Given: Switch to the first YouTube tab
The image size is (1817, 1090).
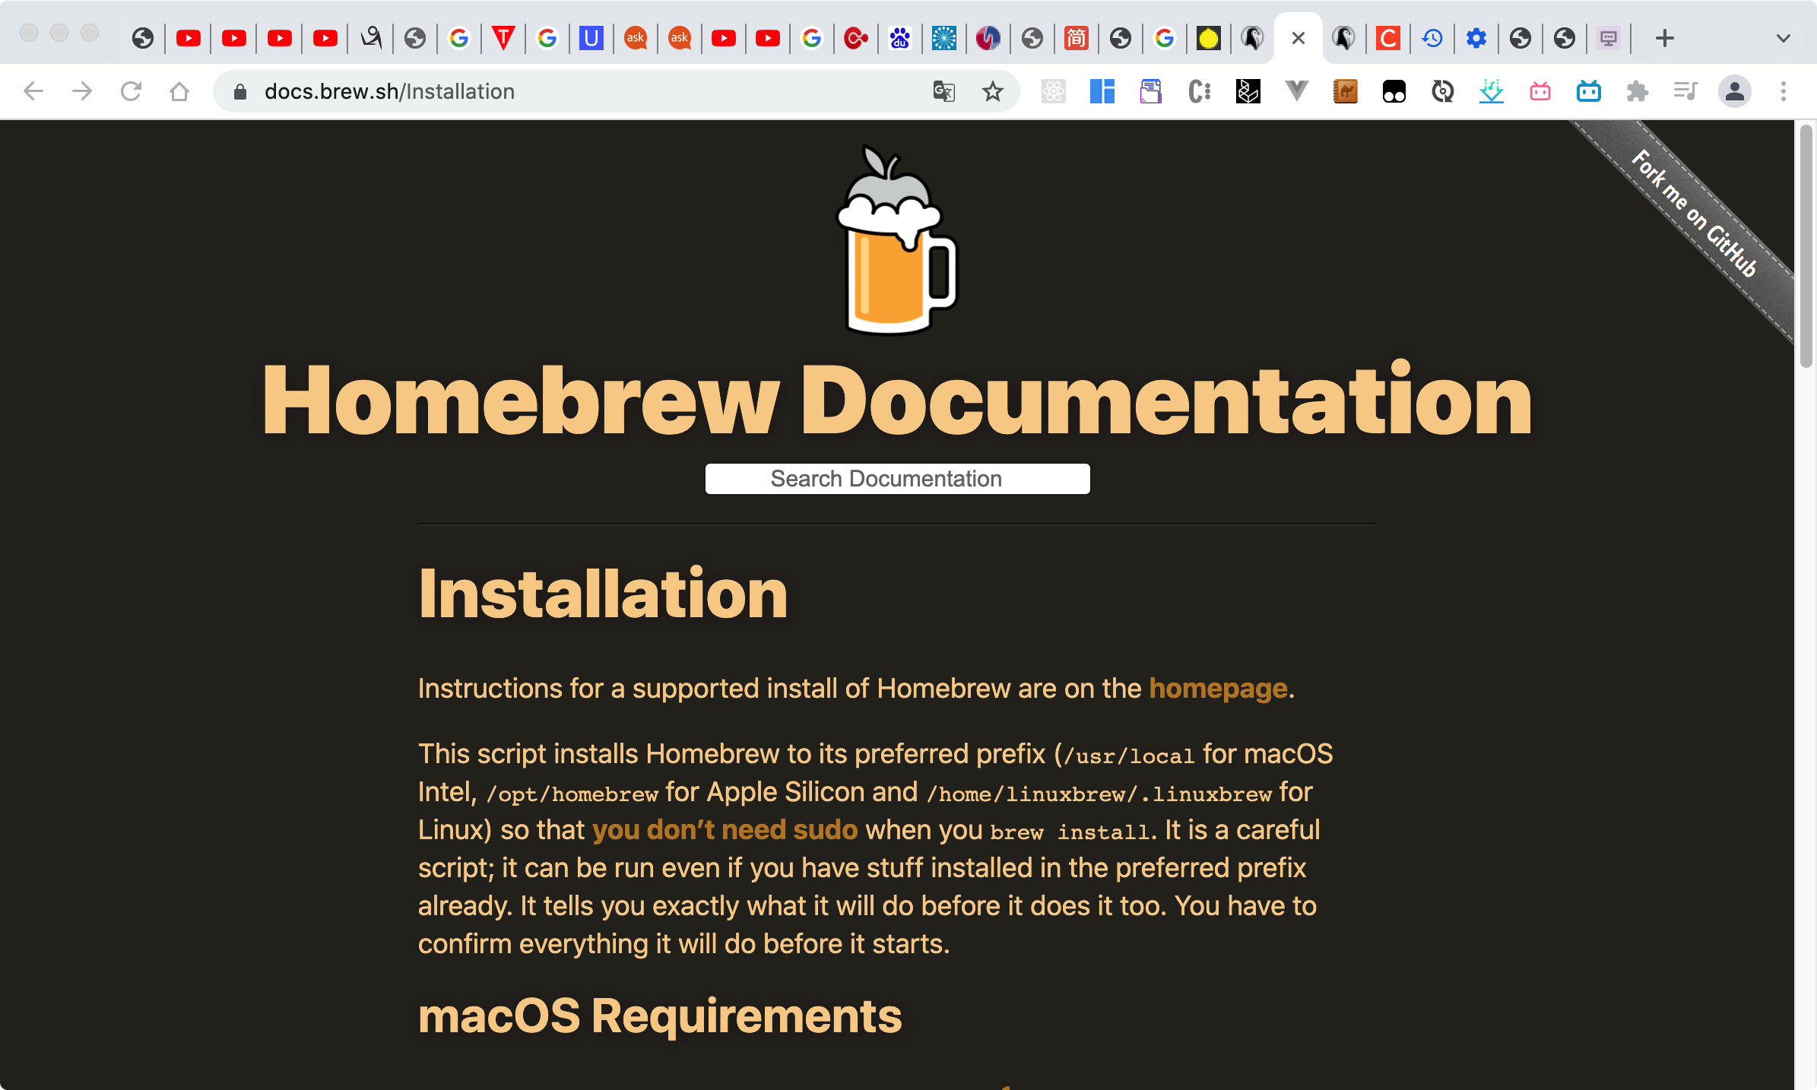Looking at the screenshot, I should point(188,38).
